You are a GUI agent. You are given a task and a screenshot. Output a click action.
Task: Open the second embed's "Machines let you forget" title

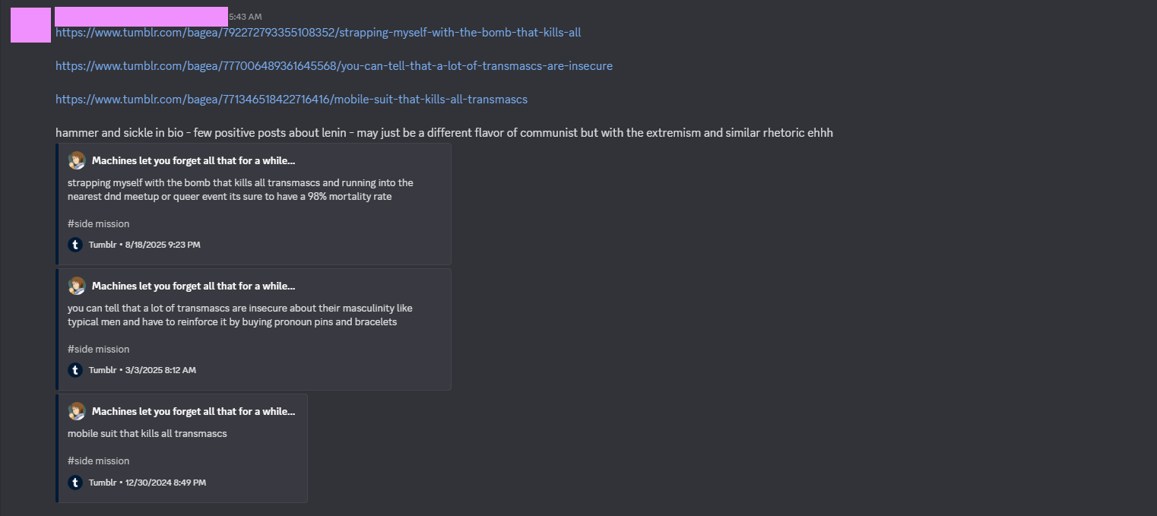click(x=193, y=286)
